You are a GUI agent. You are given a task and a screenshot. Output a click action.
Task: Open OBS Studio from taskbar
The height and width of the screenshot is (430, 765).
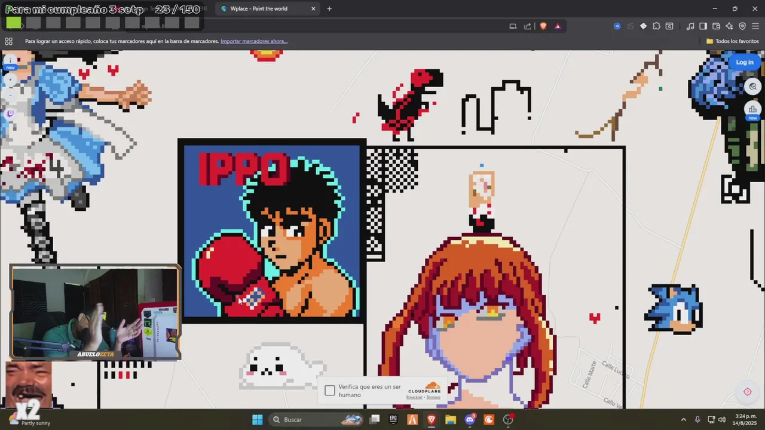pyautogui.click(x=508, y=419)
